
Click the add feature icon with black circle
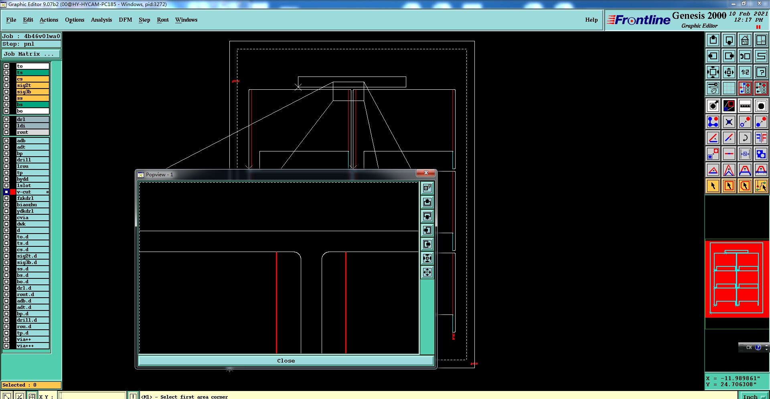point(713,106)
